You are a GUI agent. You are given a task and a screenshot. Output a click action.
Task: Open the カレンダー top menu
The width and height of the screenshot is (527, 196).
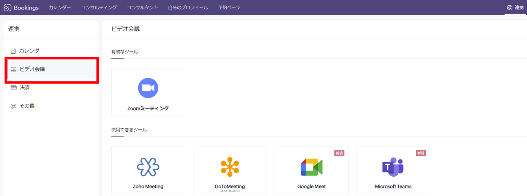pos(60,8)
